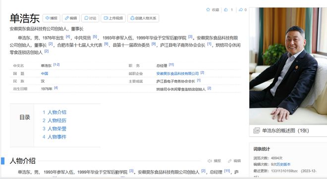Click the thumbs-up like icon
The width and height of the screenshot is (327, 179).
tap(226, 9)
